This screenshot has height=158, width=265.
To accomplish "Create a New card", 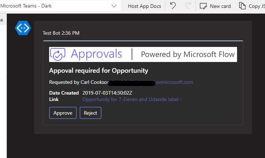I will click(215, 6).
